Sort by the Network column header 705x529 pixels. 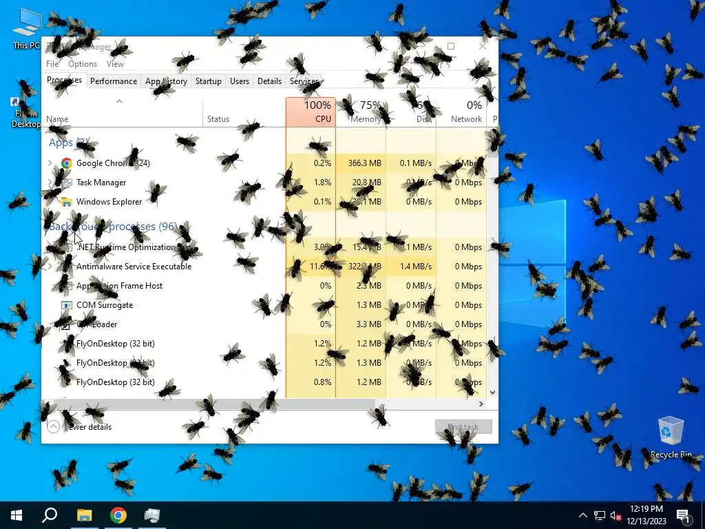tap(461, 112)
